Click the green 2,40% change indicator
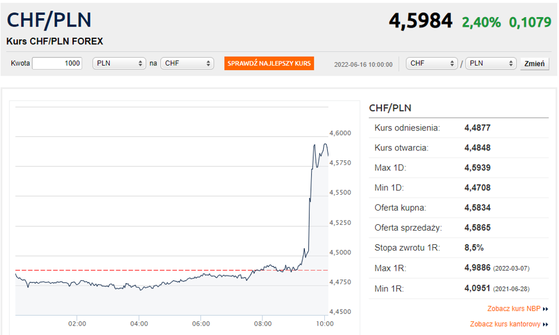Viewport: 559px width, 335px height. [x=481, y=22]
